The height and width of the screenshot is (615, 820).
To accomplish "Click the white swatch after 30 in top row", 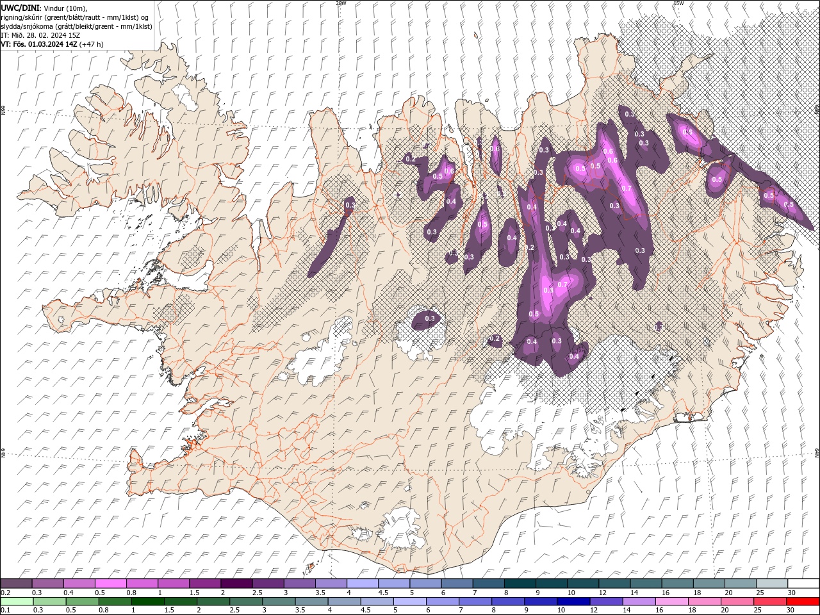I will [x=802, y=584].
